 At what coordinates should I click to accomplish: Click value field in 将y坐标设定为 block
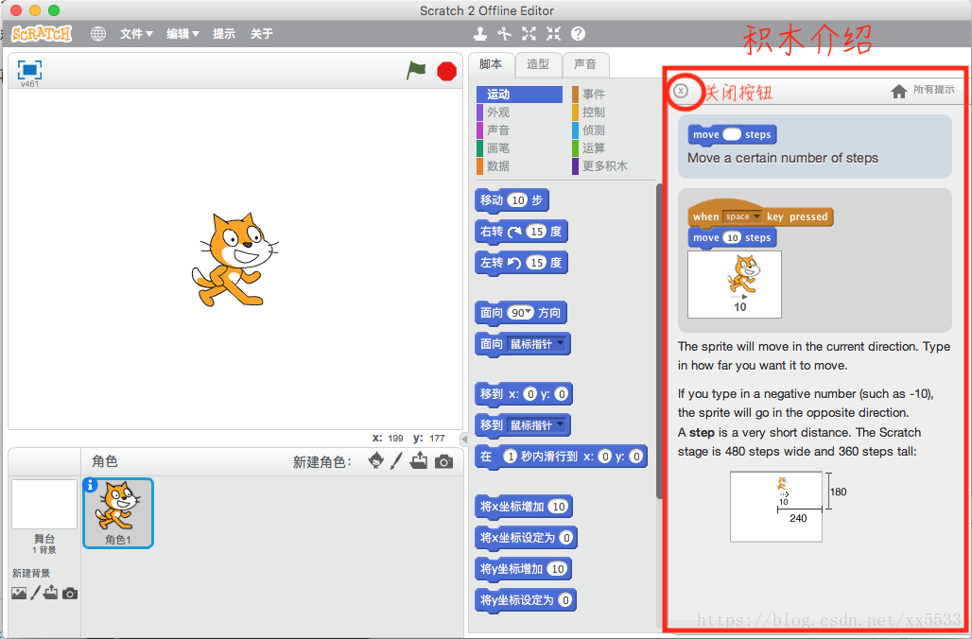[x=564, y=600]
